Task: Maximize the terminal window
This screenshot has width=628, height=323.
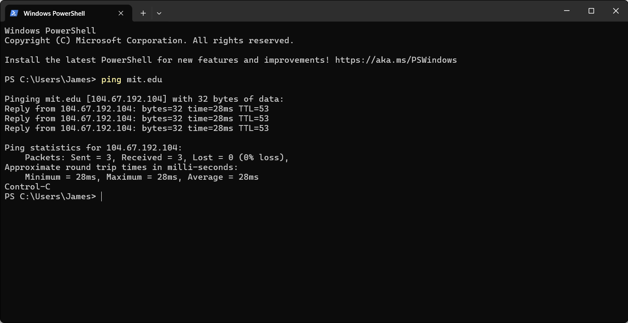Action: pyautogui.click(x=591, y=11)
